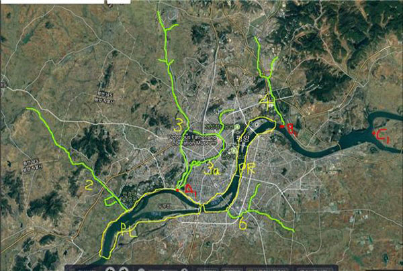Viewport: 403px width, 271px height.
Task: Select yellow PR label beside river
Action: point(247,168)
